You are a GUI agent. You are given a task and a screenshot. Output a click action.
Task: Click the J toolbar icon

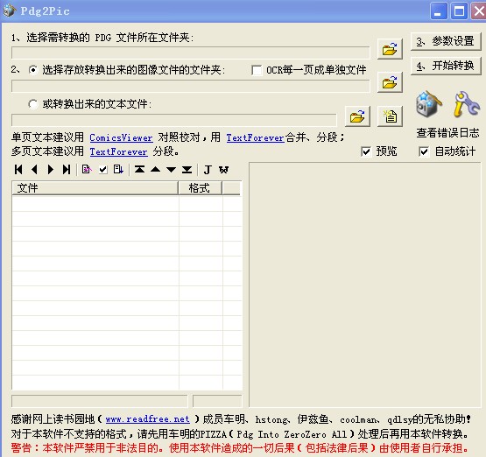pyautogui.click(x=208, y=170)
